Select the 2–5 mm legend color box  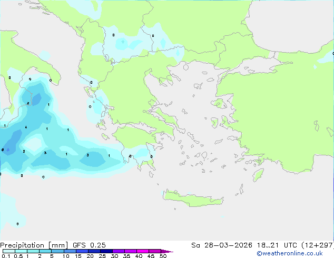point(45,251)
